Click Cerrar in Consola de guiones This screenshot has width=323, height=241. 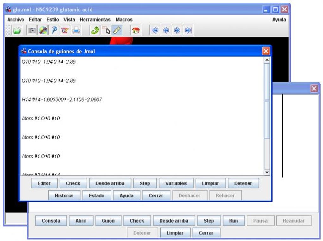pos(156,195)
